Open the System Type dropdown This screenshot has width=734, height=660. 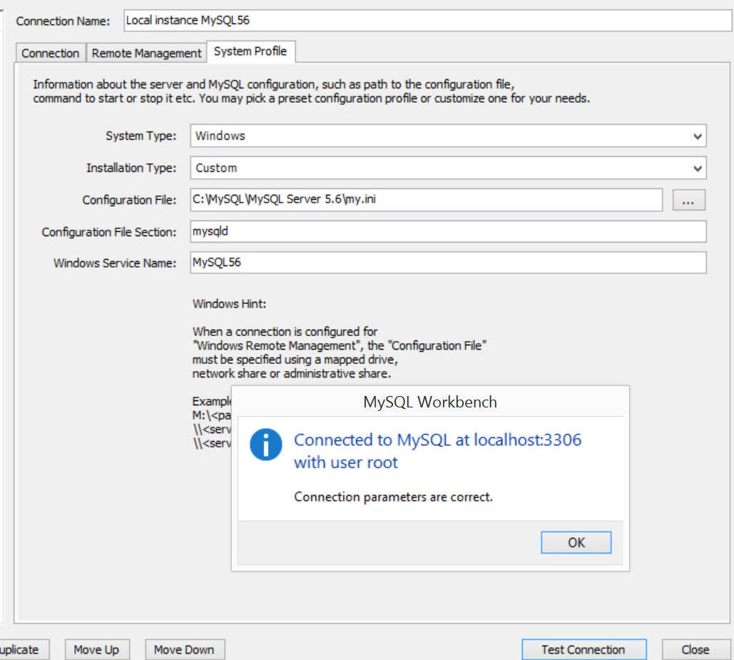448,136
